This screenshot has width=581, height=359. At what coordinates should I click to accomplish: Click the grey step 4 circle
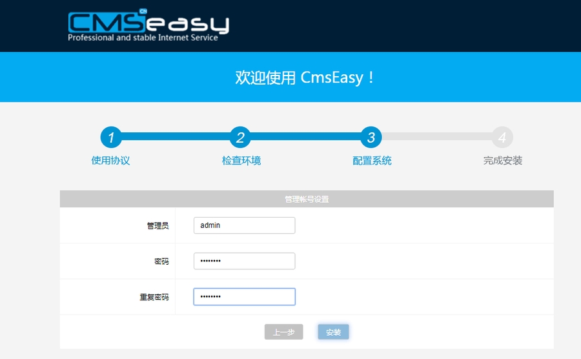502,137
